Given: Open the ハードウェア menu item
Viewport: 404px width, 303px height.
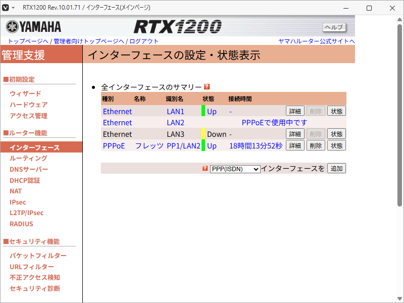Looking at the screenshot, I should [29, 105].
